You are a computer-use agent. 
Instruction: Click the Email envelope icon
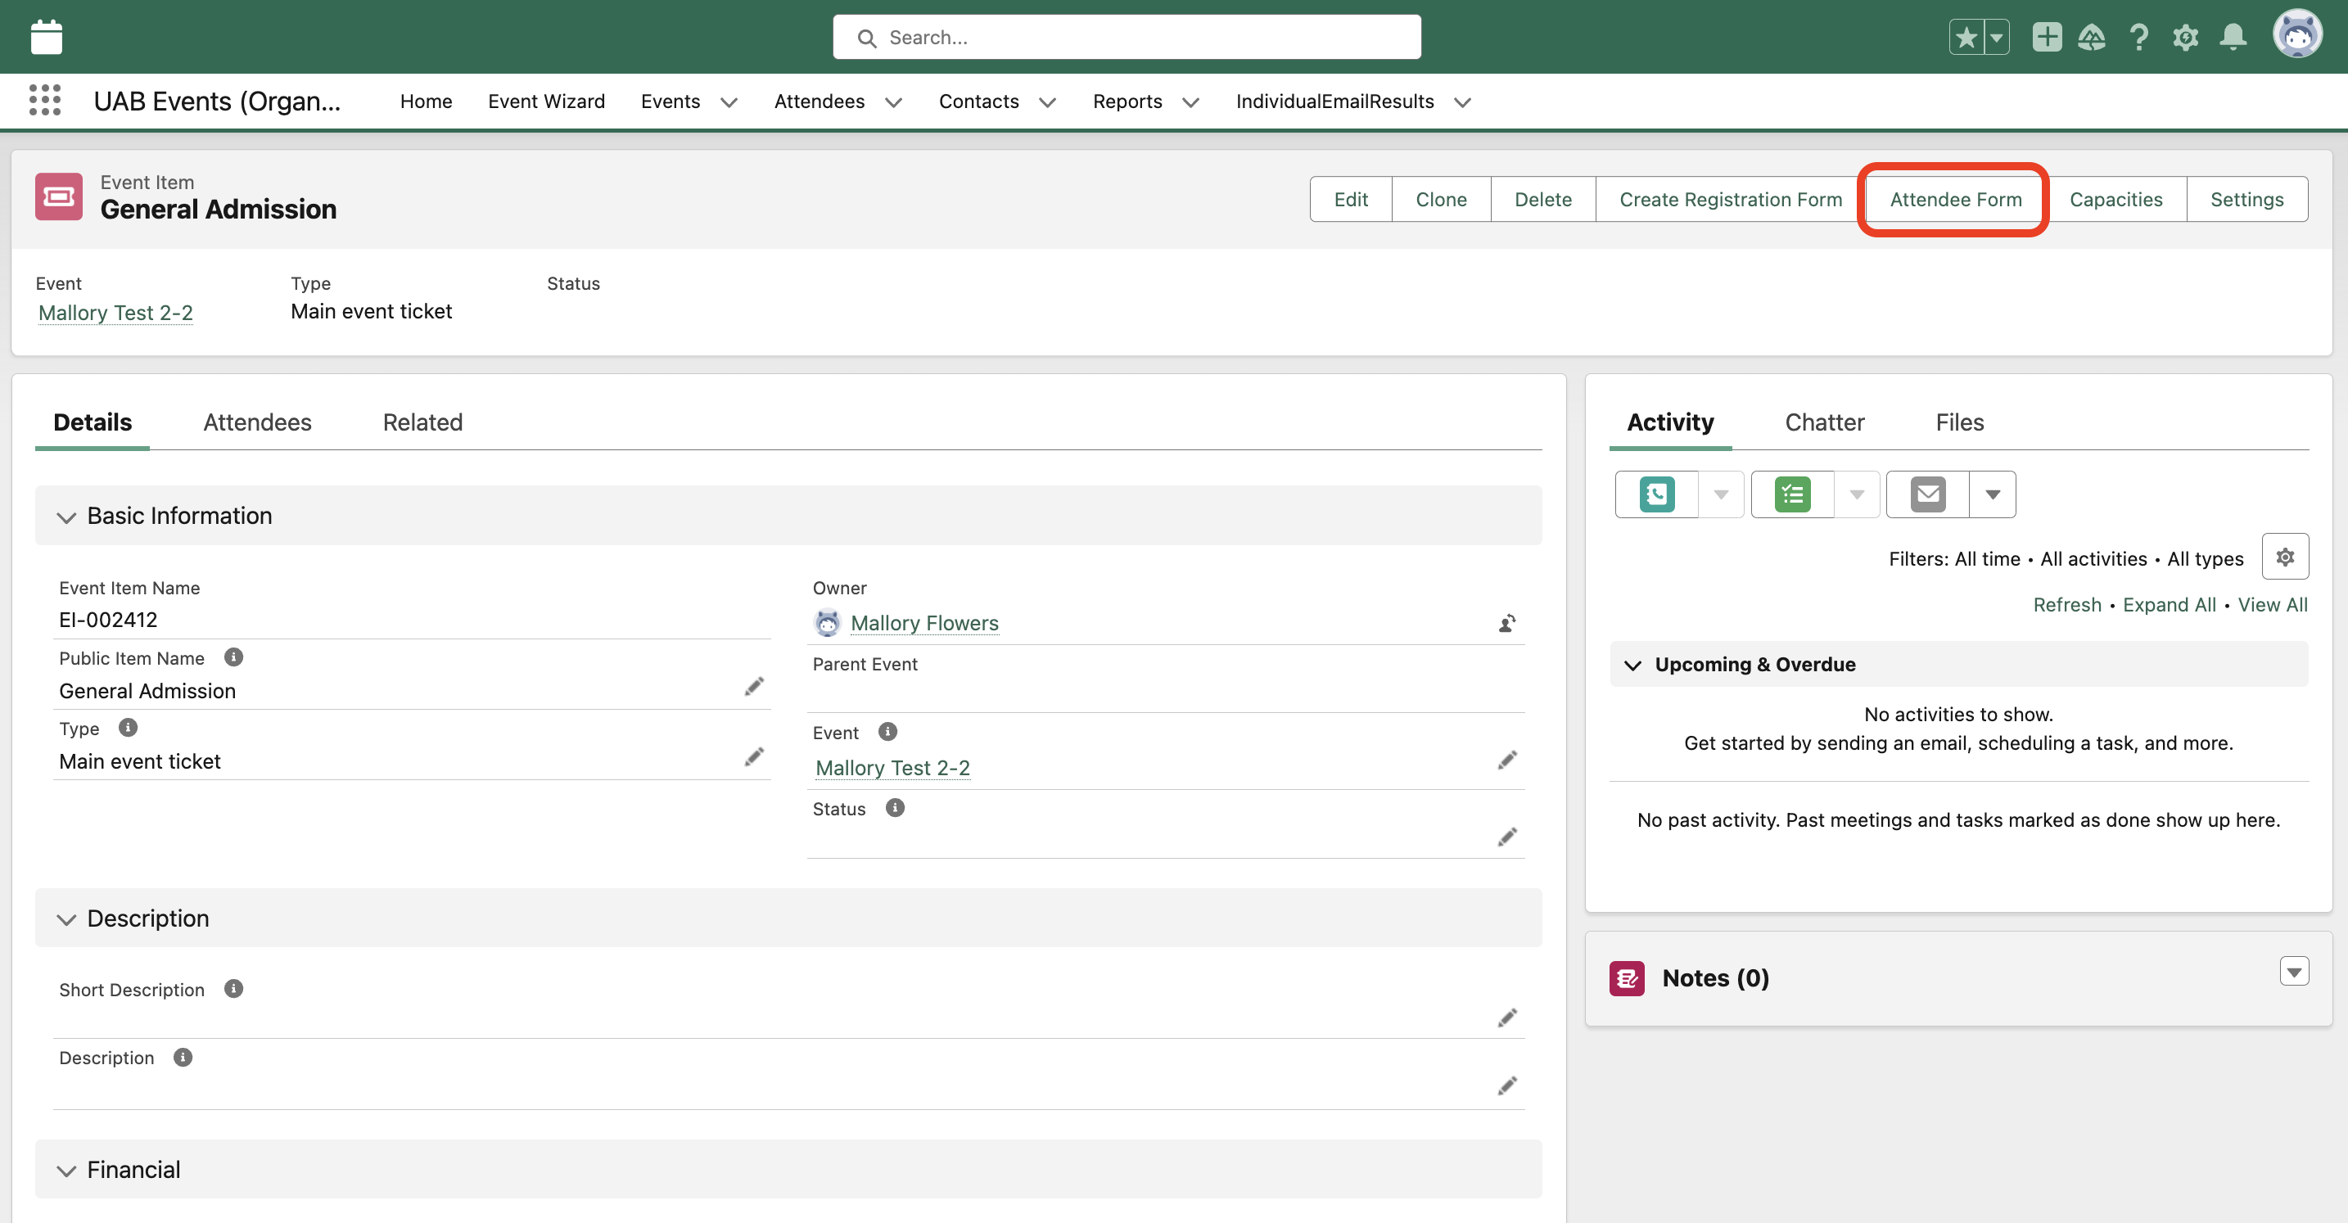(1927, 495)
